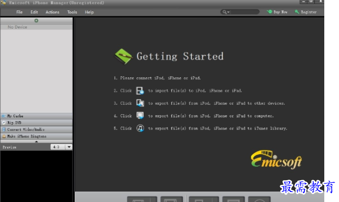The height and width of the screenshot is (202, 339).
Task: Open the Rip DVD section
Action: tap(36, 123)
